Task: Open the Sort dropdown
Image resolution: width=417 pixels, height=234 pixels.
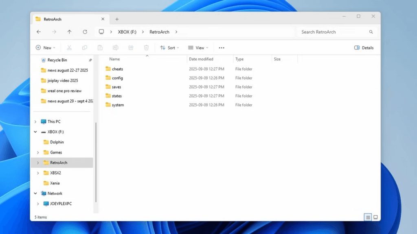Action: point(169,48)
